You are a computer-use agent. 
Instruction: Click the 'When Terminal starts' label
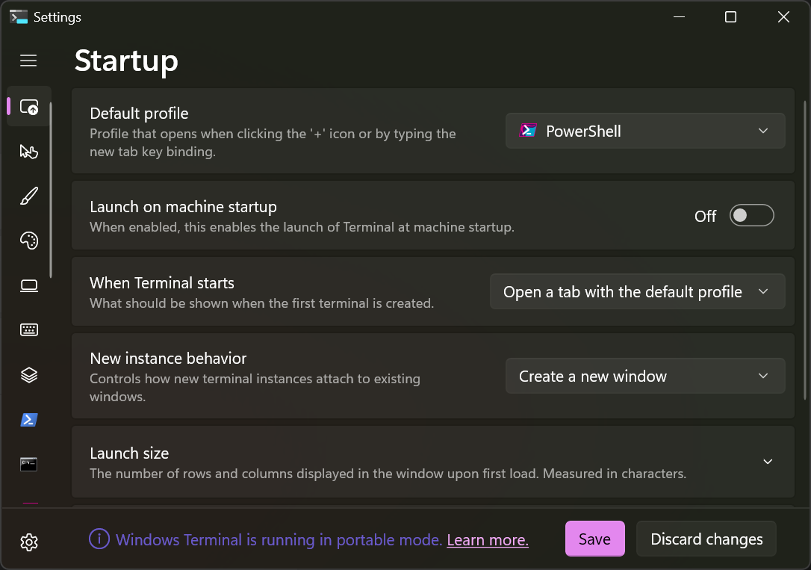coord(162,283)
